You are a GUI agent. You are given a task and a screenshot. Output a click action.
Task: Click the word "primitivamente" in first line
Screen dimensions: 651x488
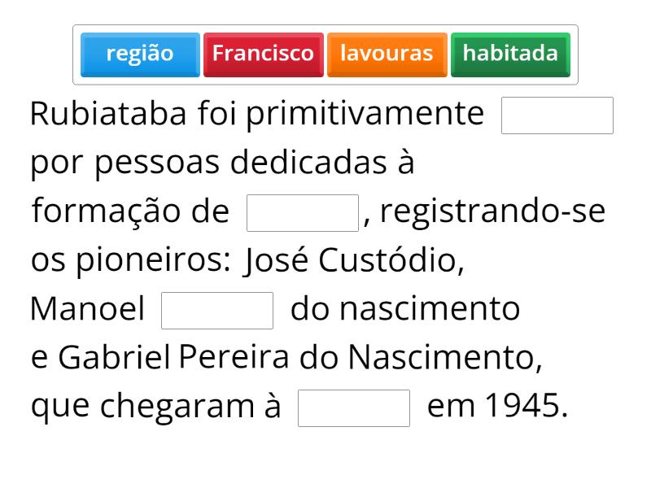(x=365, y=115)
